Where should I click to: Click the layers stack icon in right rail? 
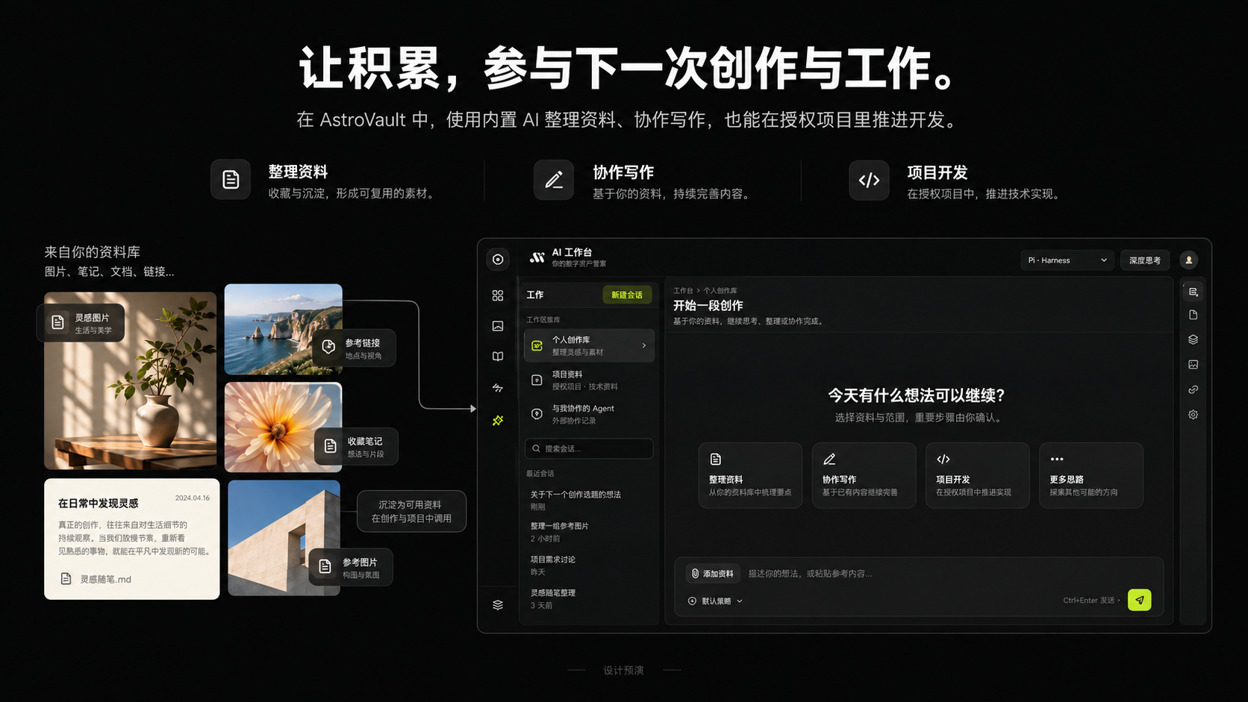coord(1194,339)
